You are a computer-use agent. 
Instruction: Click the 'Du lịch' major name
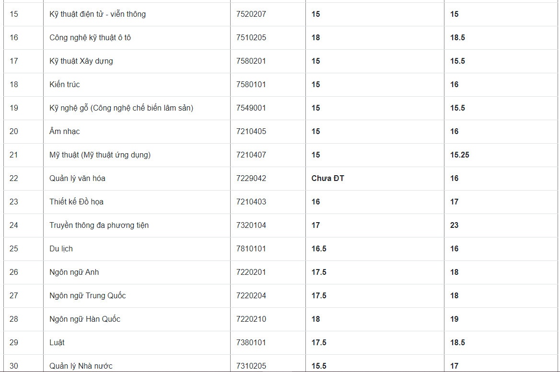coord(61,248)
